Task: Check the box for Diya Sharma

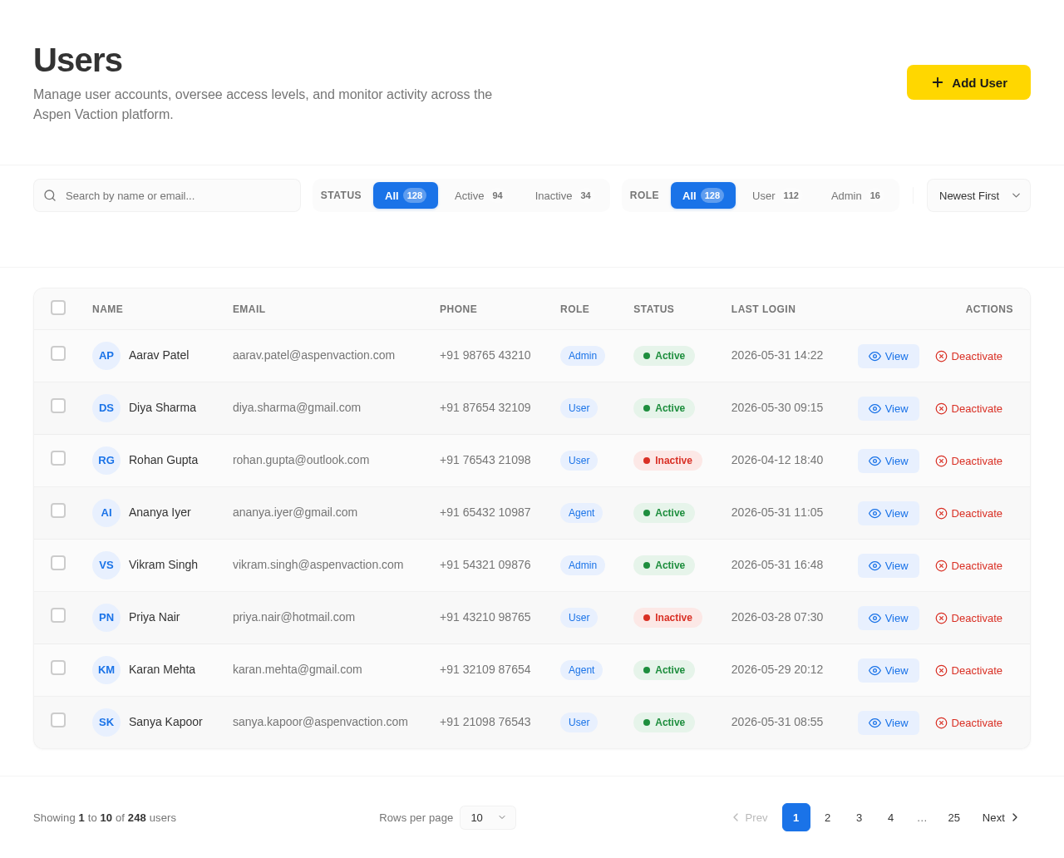Action: (x=58, y=406)
